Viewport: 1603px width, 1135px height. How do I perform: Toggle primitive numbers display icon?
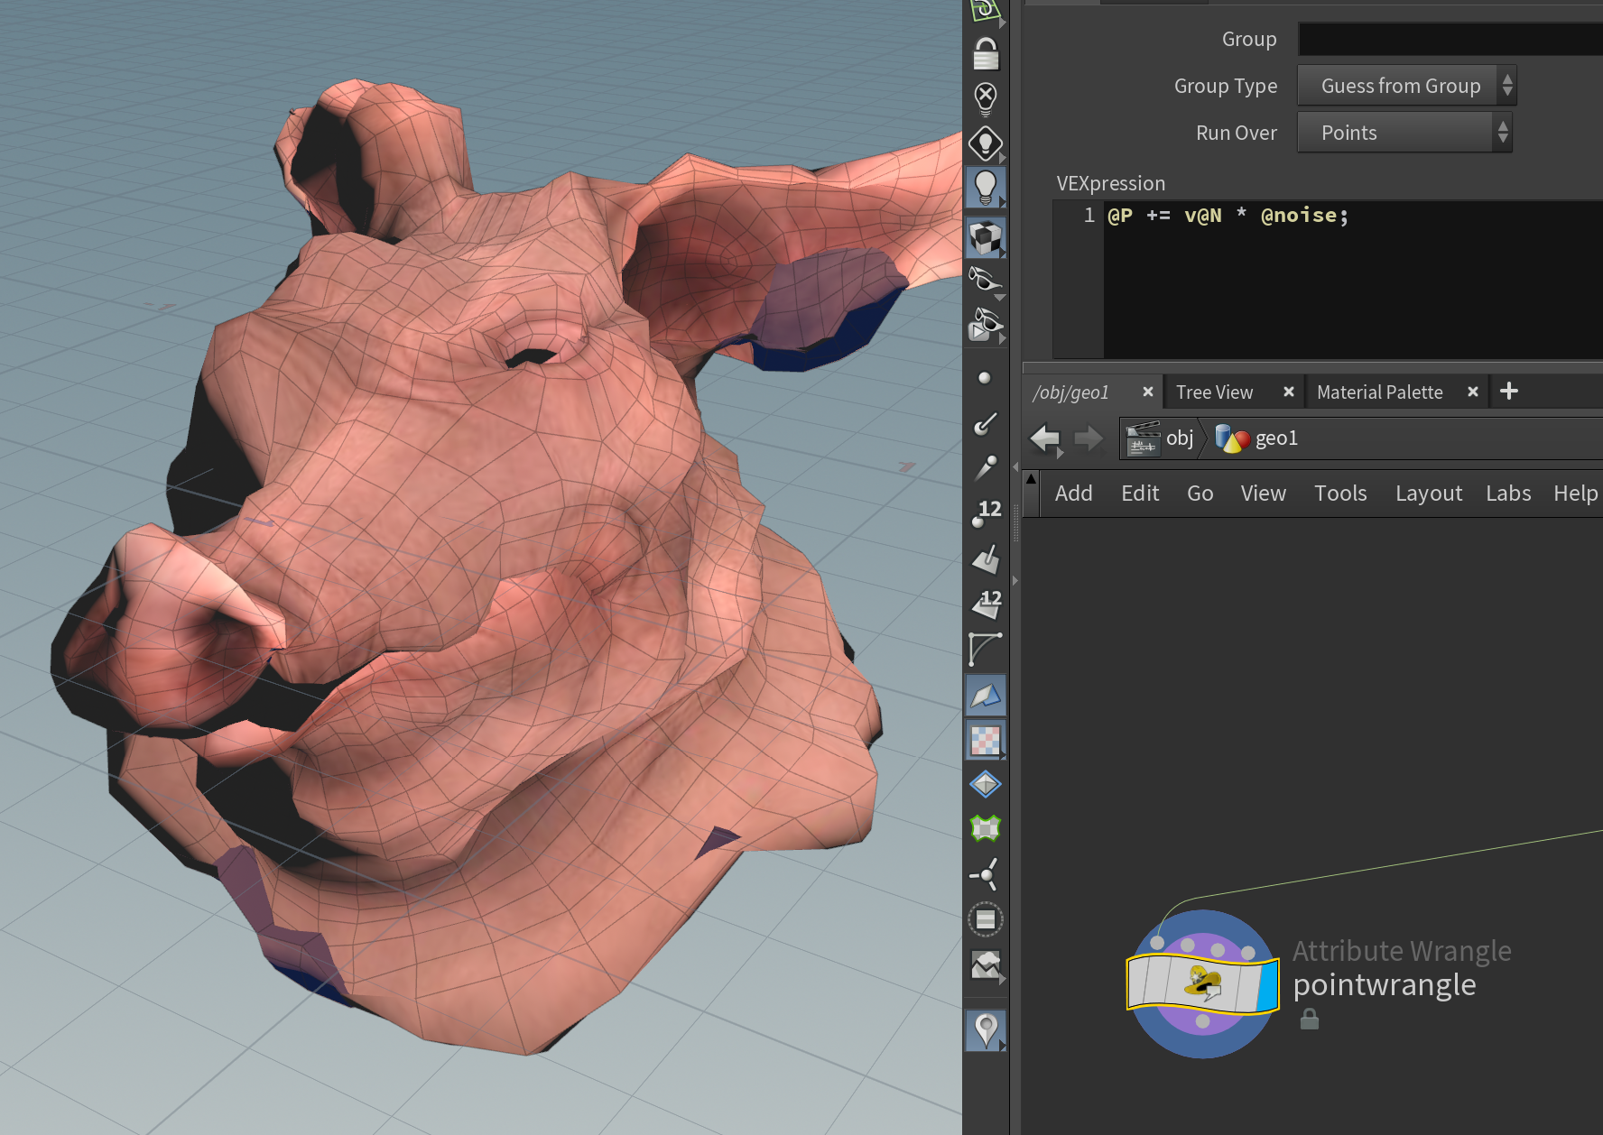[x=986, y=603]
